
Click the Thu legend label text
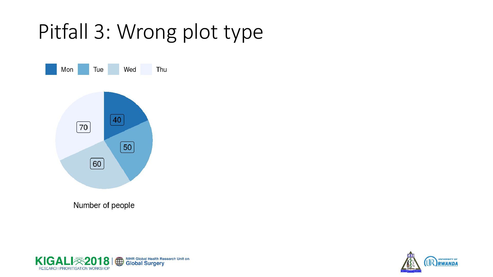click(162, 70)
